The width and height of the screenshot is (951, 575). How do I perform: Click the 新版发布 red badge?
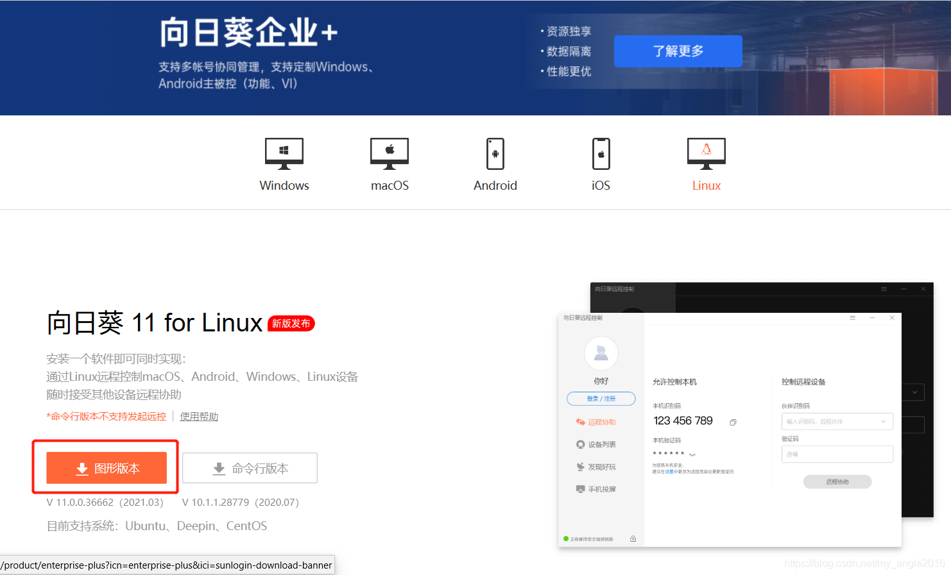tap(291, 324)
